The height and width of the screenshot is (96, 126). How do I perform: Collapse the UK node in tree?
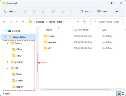[x=8, y=68]
